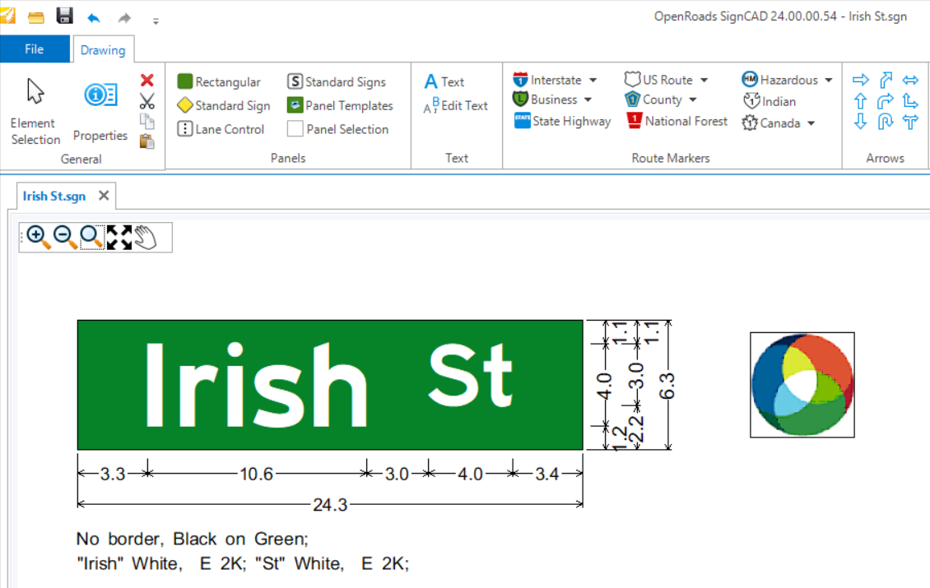Select the 6.3 overall height dimension

coord(667,386)
